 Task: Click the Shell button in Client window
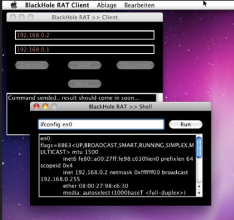pyautogui.click(x=84, y=65)
